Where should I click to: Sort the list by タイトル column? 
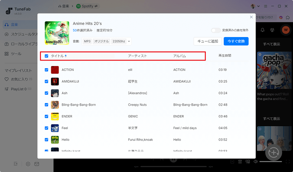point(59,56)
